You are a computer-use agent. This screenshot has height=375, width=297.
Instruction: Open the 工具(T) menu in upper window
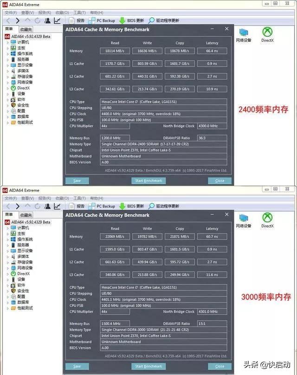click(x=79, y=13)
